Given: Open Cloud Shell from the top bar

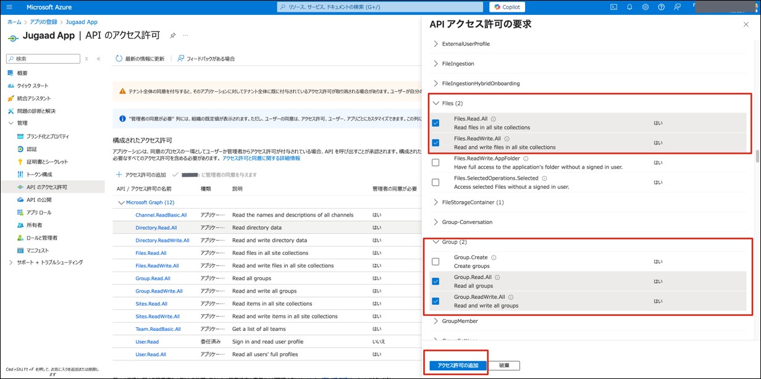Looking at the screenshot, I should (x=613, y=7).
